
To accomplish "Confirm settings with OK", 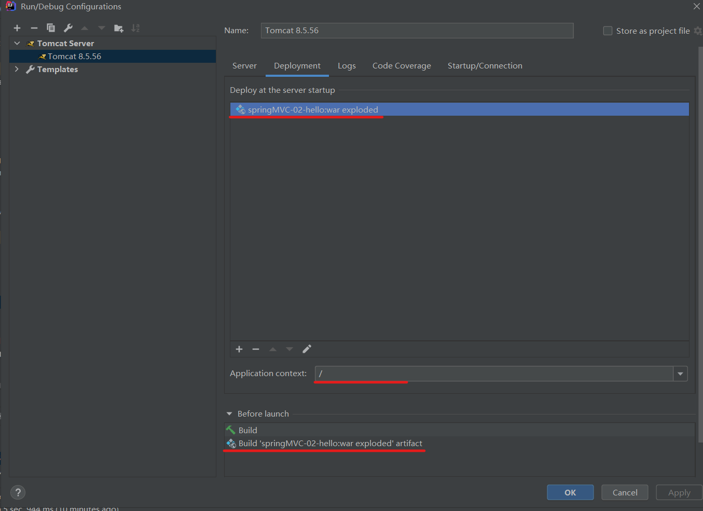I will pos(570,492).
